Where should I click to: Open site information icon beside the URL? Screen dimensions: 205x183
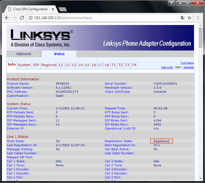31,18
